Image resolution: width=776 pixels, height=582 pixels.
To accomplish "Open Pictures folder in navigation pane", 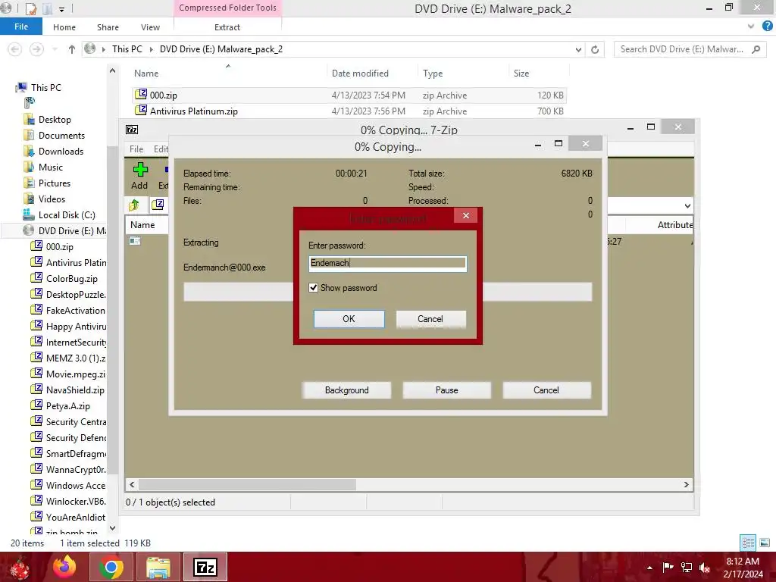I will tap(55, 183).
